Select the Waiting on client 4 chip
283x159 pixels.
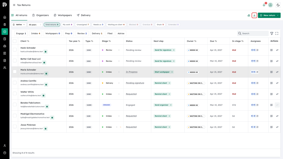(116, 25)
